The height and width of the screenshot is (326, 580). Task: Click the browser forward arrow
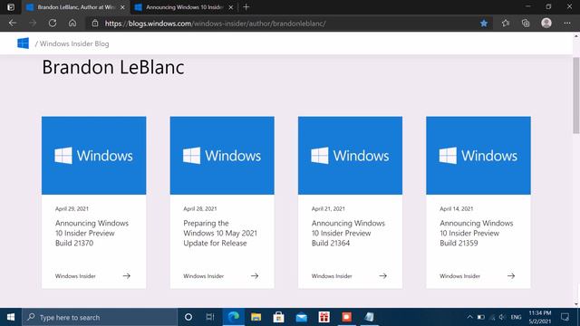pos(33,24)
